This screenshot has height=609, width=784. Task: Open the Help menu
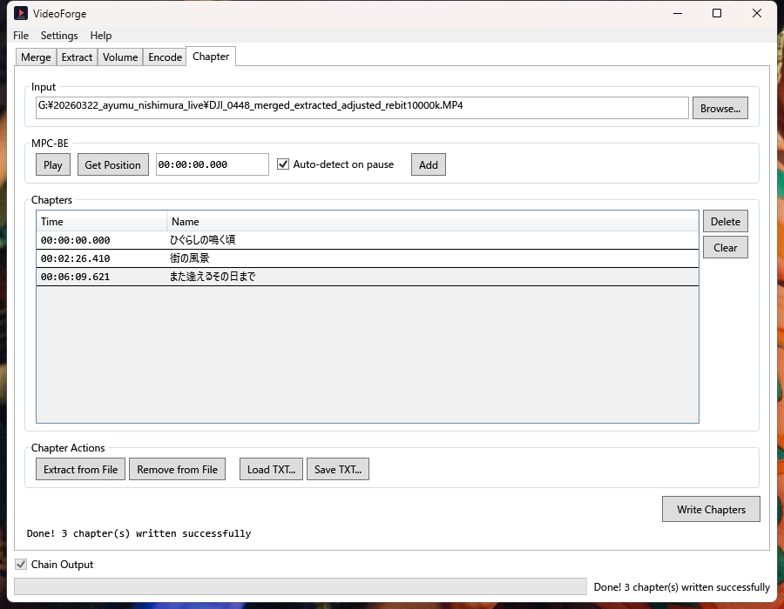click(101, 36)
